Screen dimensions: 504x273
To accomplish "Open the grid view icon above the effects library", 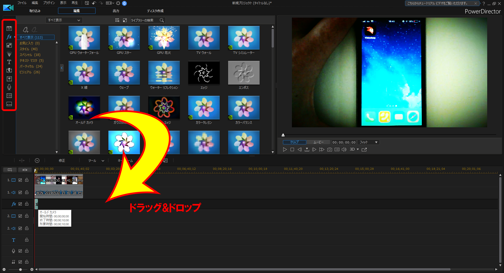I will (117, 20).
